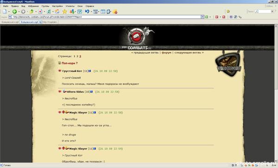Image resolution: width=278 pixels, height=168 pixels.
Task: Open the Файл menu
Action: coord(6,6)
